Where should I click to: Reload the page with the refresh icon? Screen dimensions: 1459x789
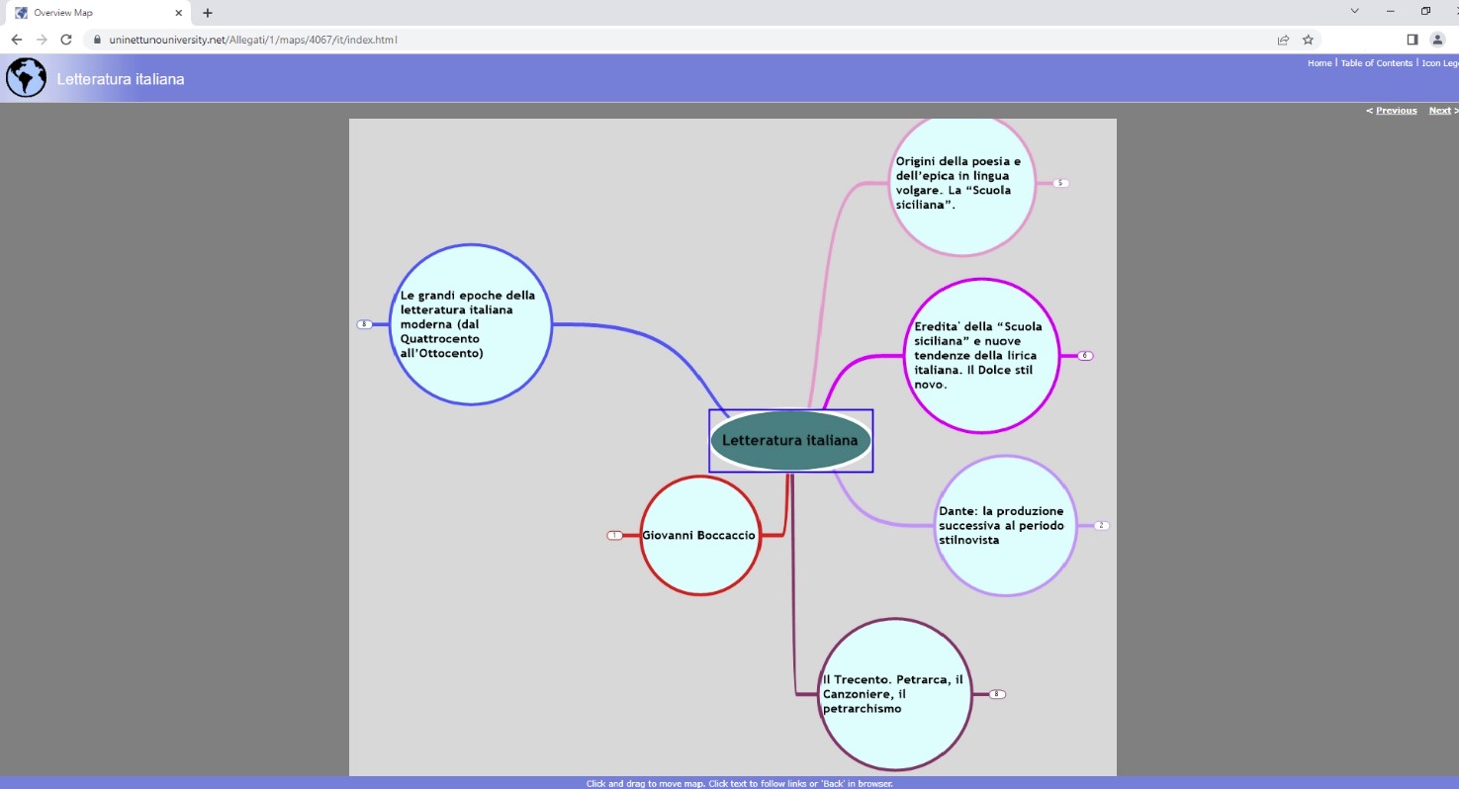[x=66, y=40]
